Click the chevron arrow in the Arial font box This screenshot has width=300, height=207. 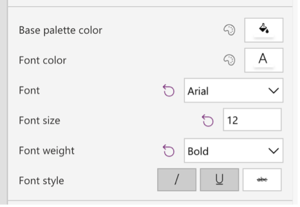click(273, 91)
